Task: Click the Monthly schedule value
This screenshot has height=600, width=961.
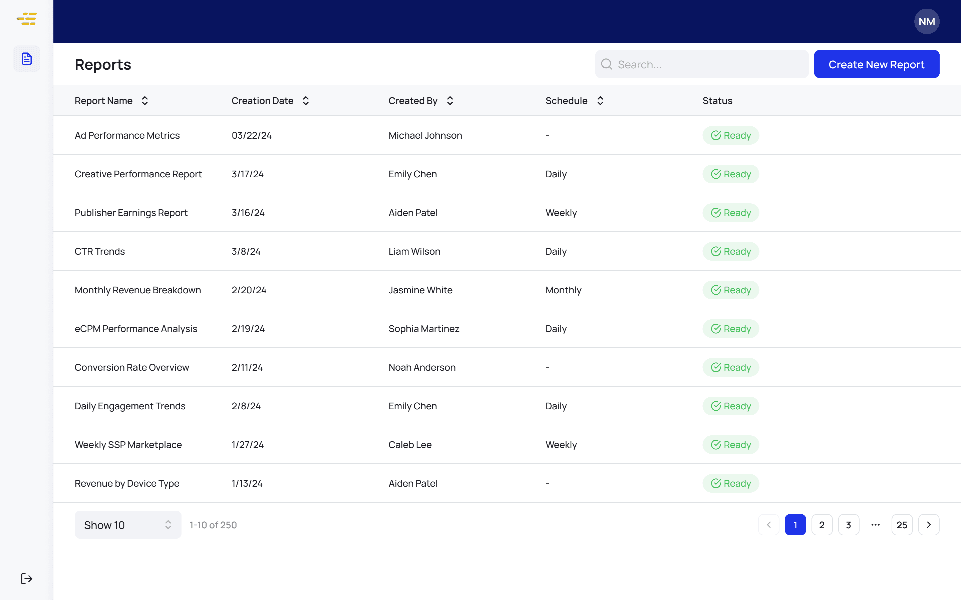Action: (563, 290)
